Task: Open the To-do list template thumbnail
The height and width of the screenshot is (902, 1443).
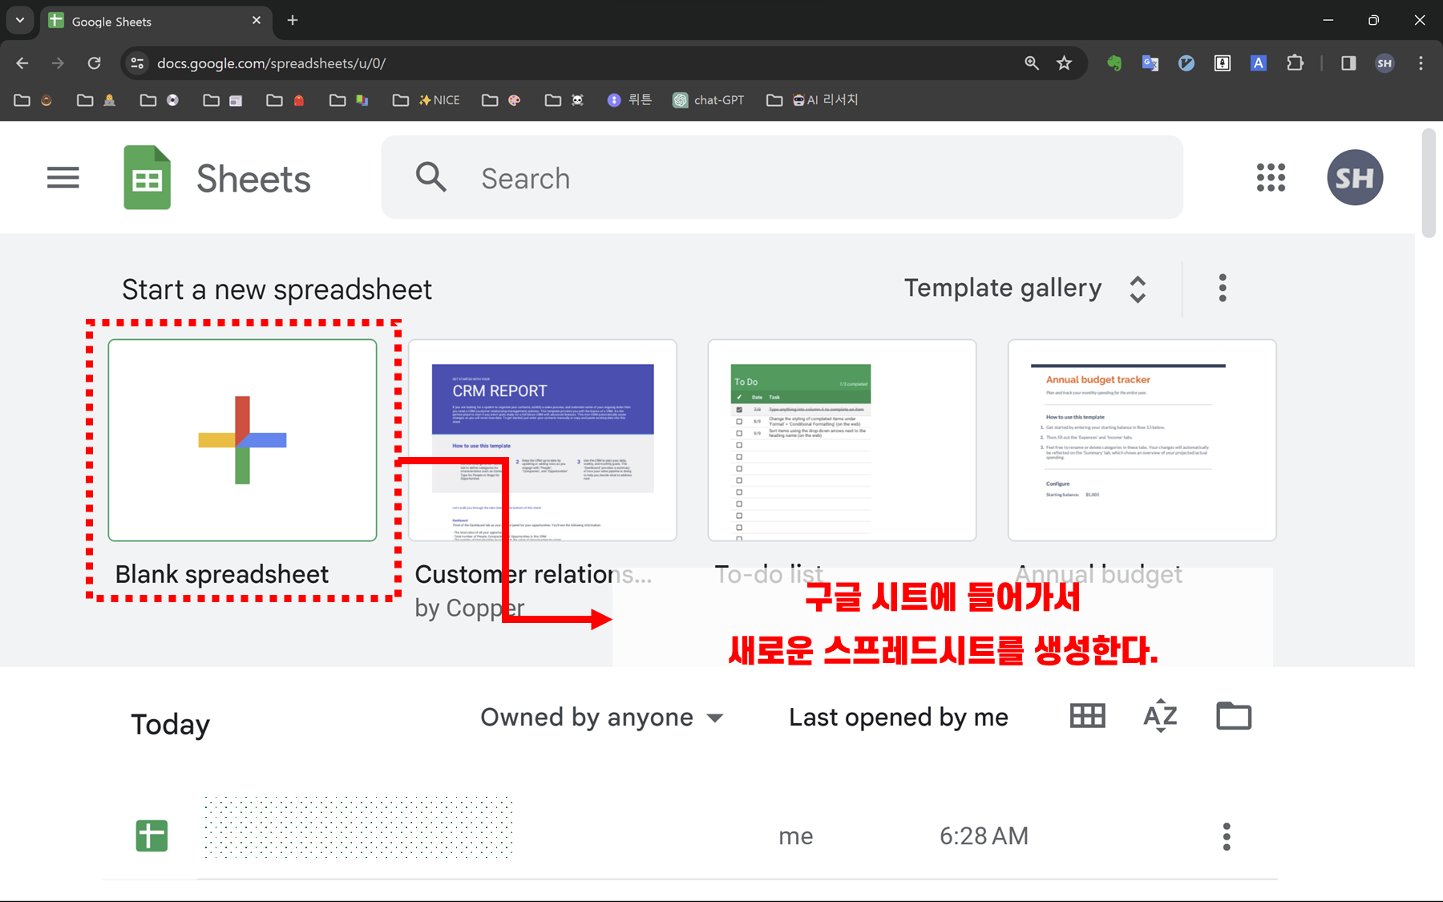Action: [x=842, y=440]
